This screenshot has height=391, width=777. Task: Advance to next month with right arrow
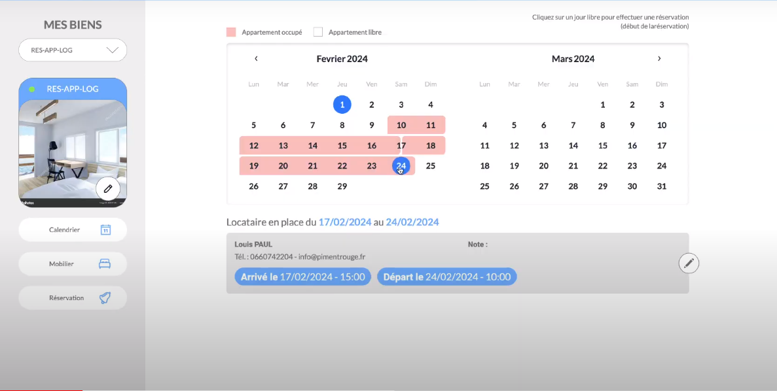pyautogui.click(x=659, y=59)
